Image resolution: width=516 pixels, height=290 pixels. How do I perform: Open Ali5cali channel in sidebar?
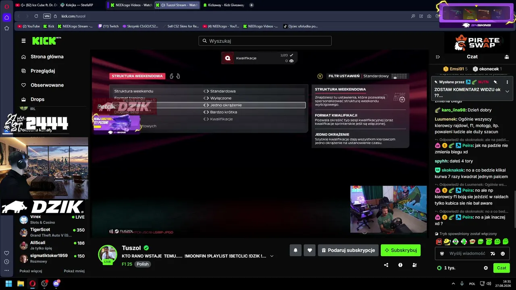click(52, 245)
